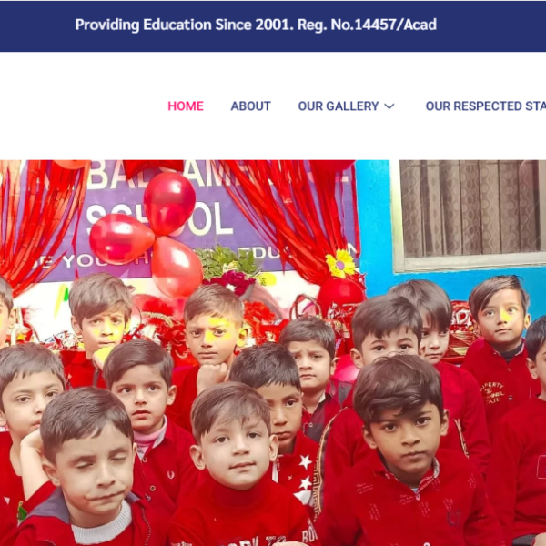Open the HOME navigation link

click(x=186, y=106)
